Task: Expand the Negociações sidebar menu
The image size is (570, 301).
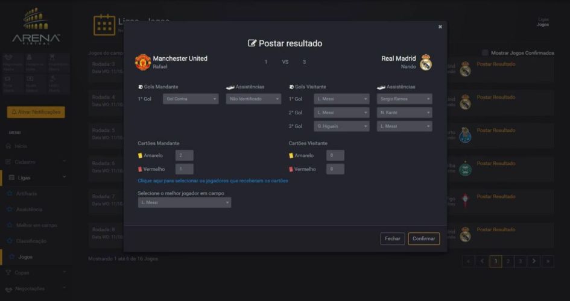Action: click(x=36, y=289)
